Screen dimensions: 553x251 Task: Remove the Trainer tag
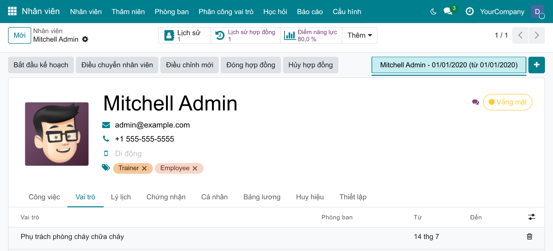(x=144, y=168)
